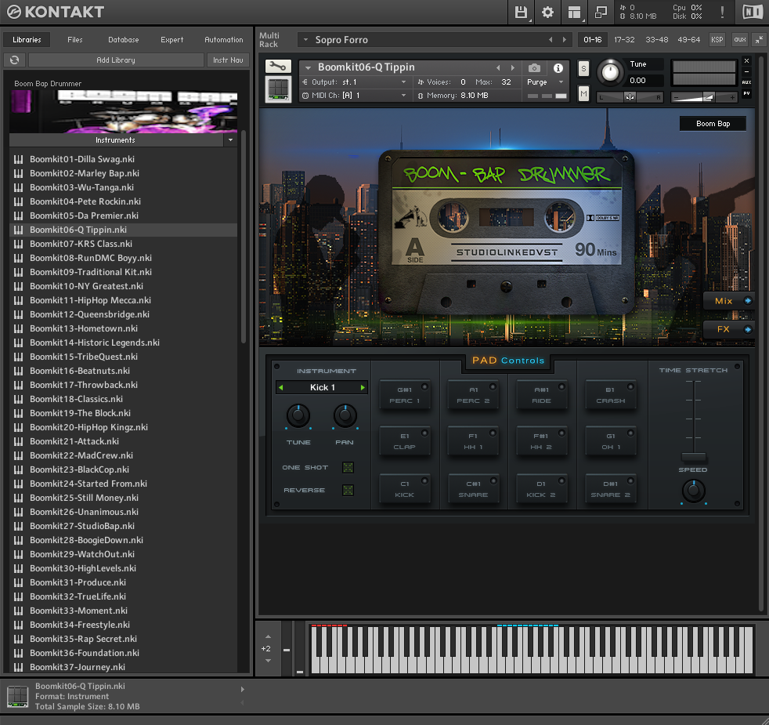The width and height of the screenshot is (769, 725).
Task: Open the Output st. 1 dropdown
Action: click(x=403, y=82)
